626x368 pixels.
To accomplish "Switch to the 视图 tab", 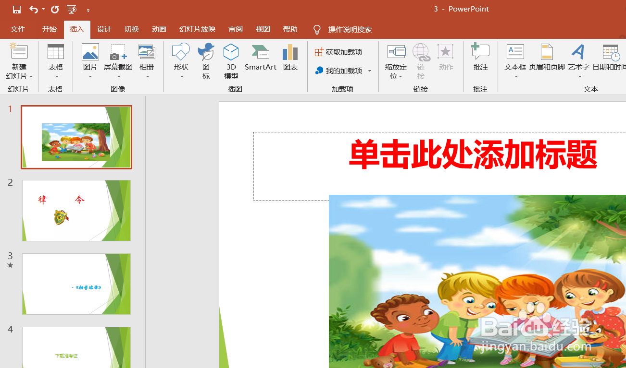I will coord(263,29).
